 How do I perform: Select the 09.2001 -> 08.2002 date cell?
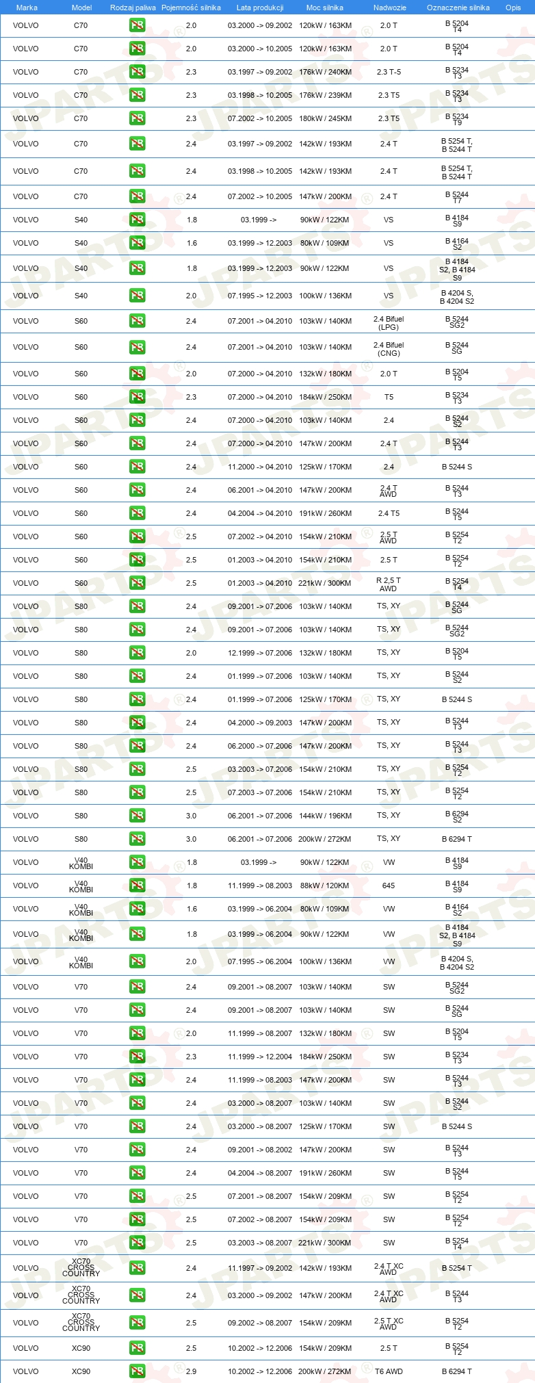(x=260, y=1150)
